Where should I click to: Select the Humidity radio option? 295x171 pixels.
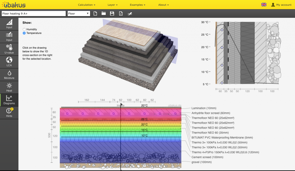[24, 29]
